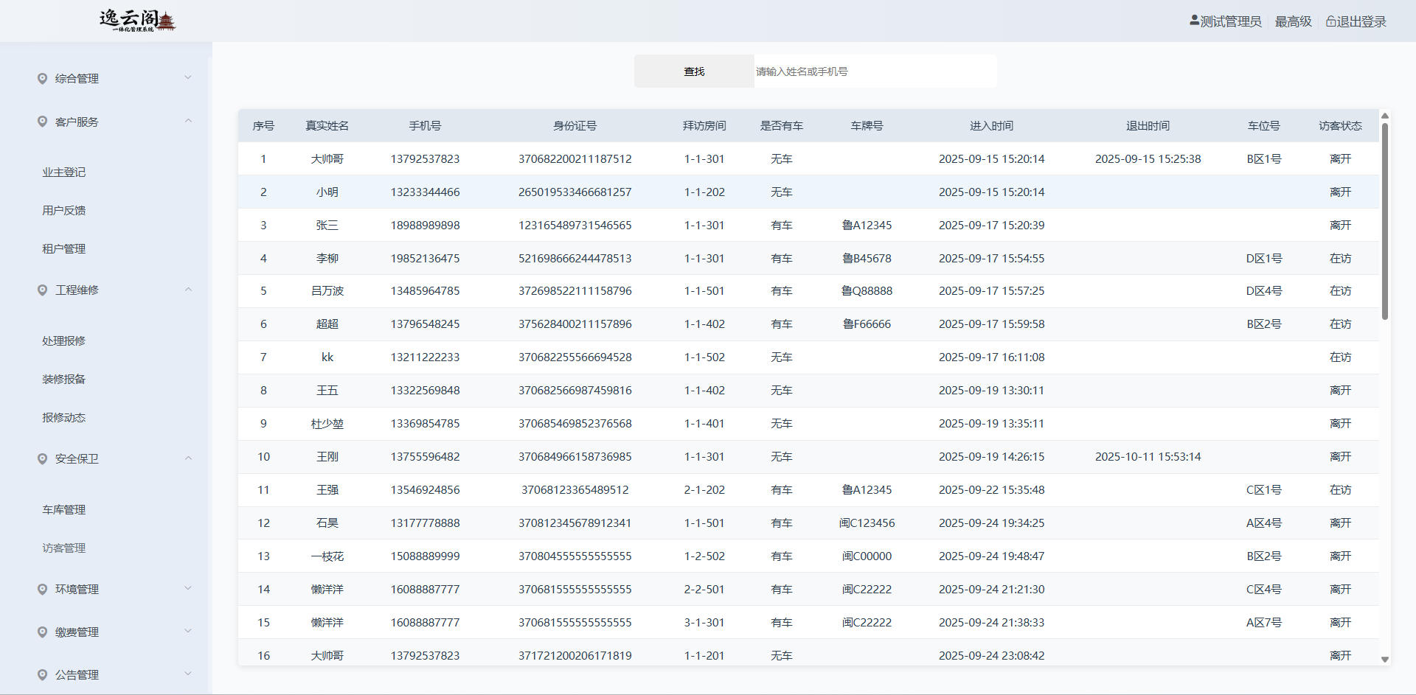Expand the 公告管理 menu chevron
The width and height of the screenshot is (1416, 695).
point(188,674)
